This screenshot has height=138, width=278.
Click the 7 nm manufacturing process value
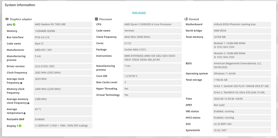pos(152,68)
